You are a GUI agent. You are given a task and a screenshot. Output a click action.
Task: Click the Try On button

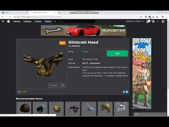[x=53, y=85]
